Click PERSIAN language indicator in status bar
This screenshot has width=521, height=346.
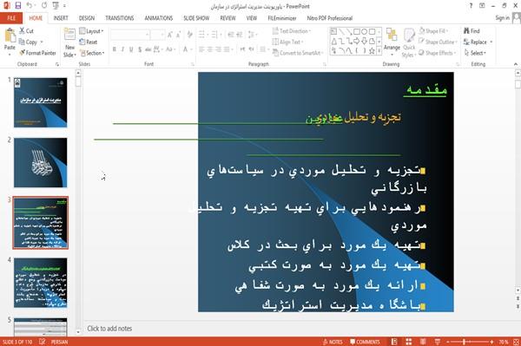click(x=59, y=342)
